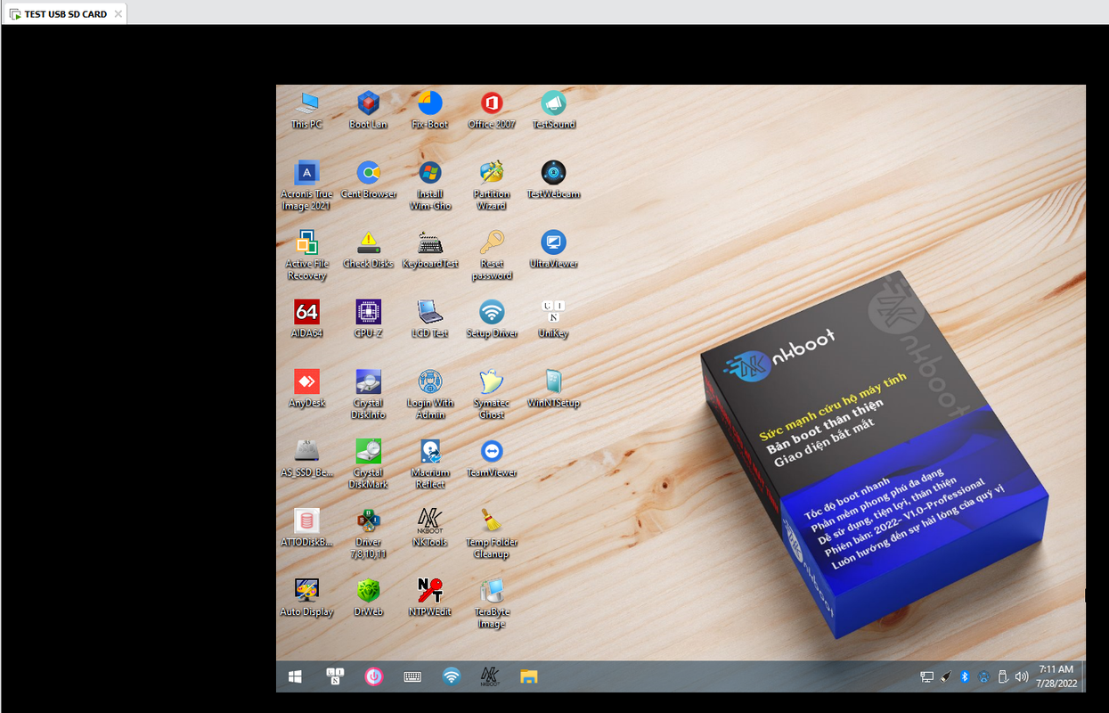Image resolution: width=1109 pixels, height=713 pixels.
Task: Open Install Win-Gho shortcut
Action: [x=430, y=185]
